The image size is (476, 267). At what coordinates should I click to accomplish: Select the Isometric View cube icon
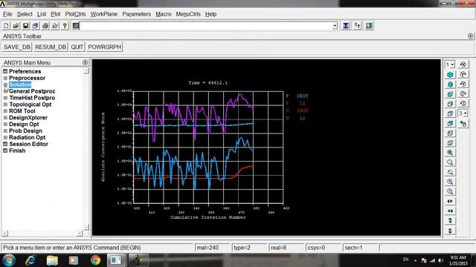[450, 74]
